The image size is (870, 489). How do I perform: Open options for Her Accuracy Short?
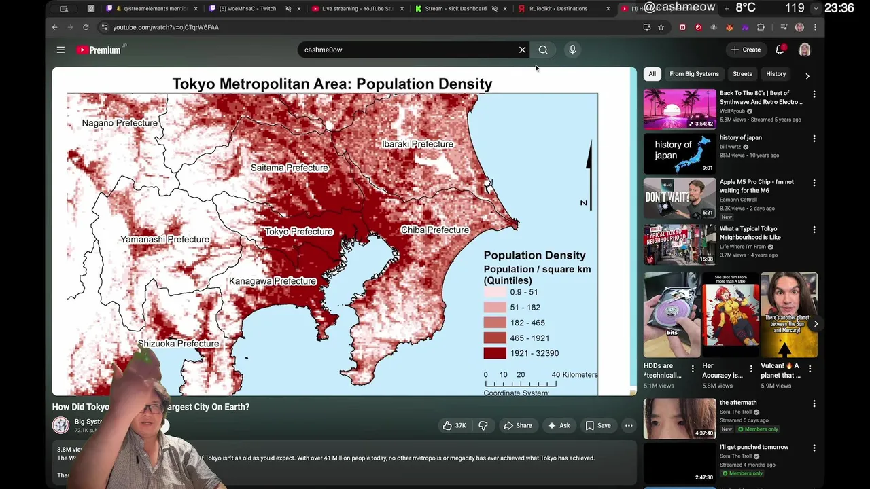751,369
